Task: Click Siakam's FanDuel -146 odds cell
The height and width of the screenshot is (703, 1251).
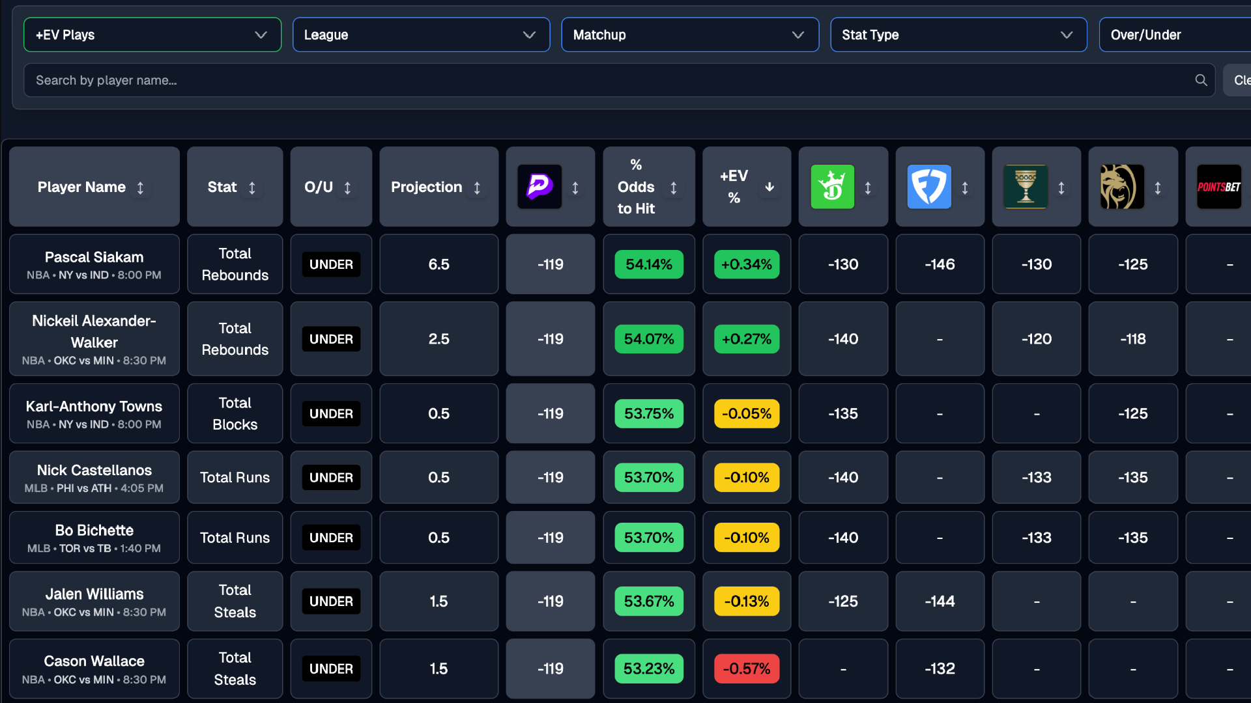Action: [x=940, y=264]
